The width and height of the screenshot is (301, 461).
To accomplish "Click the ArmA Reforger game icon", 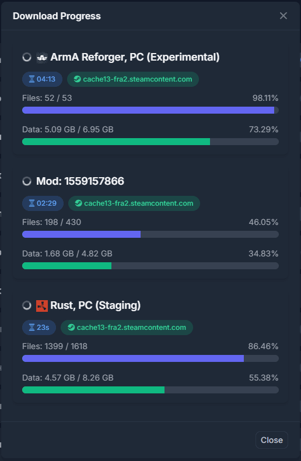I will pos(42,57).
